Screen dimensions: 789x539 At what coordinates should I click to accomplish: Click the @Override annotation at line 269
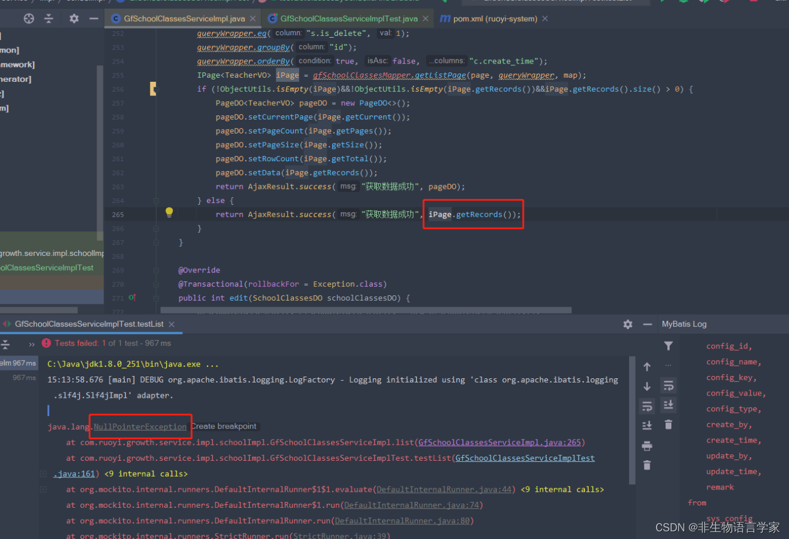pos(199,270)
